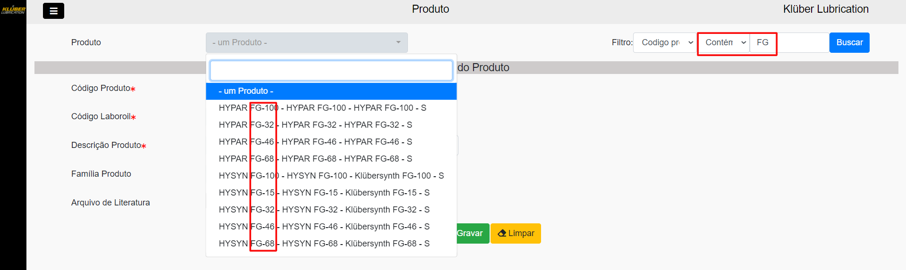Click the dropdown search input box
The width and height of the screenshot is (906, 270).
click(331, 70)
